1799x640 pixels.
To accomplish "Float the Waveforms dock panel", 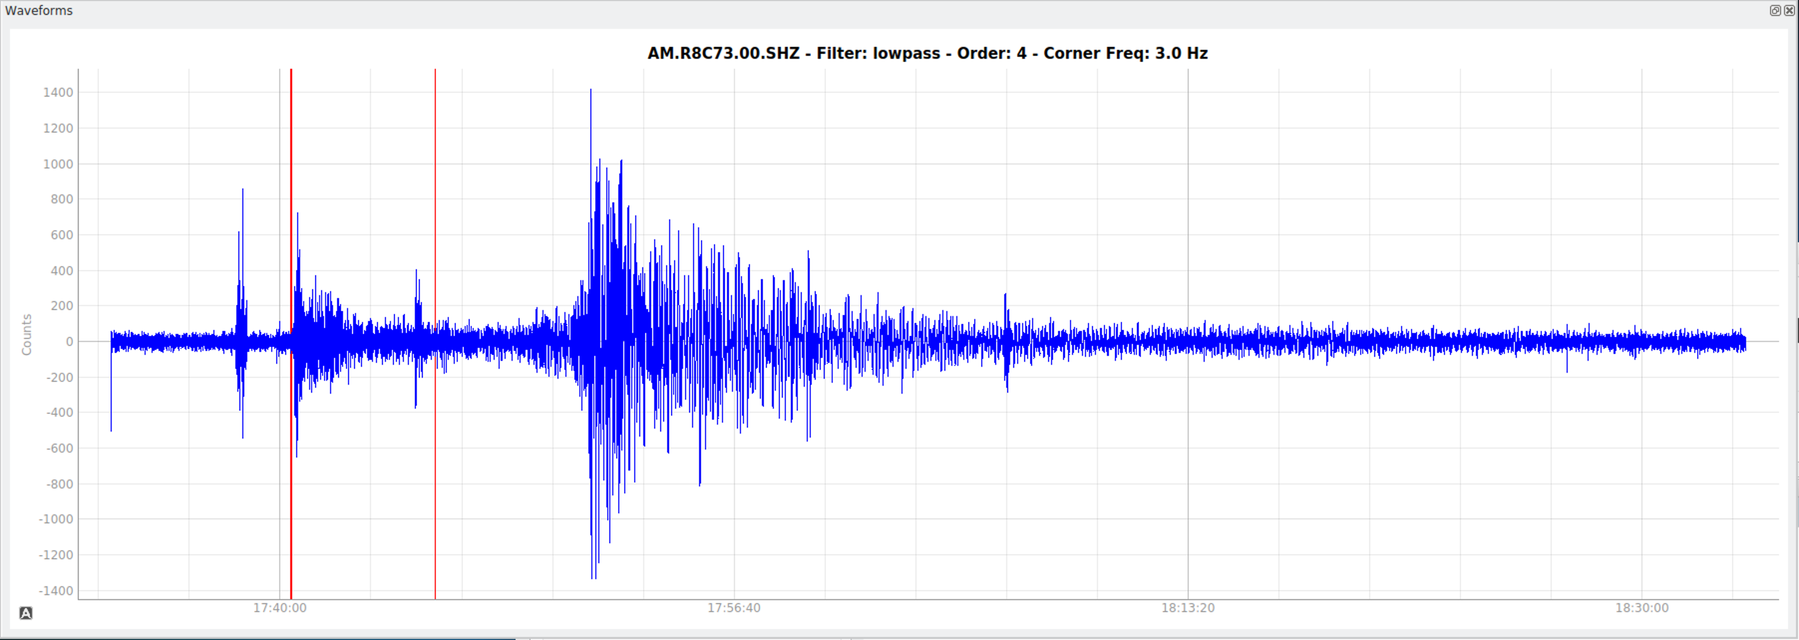I will [1775, 10].
